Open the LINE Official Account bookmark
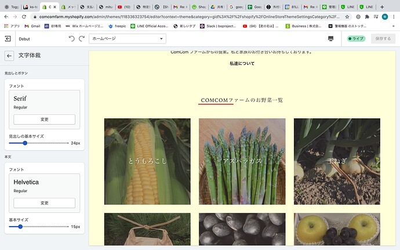The image size is (400, 250). click(x=150, y=26)
